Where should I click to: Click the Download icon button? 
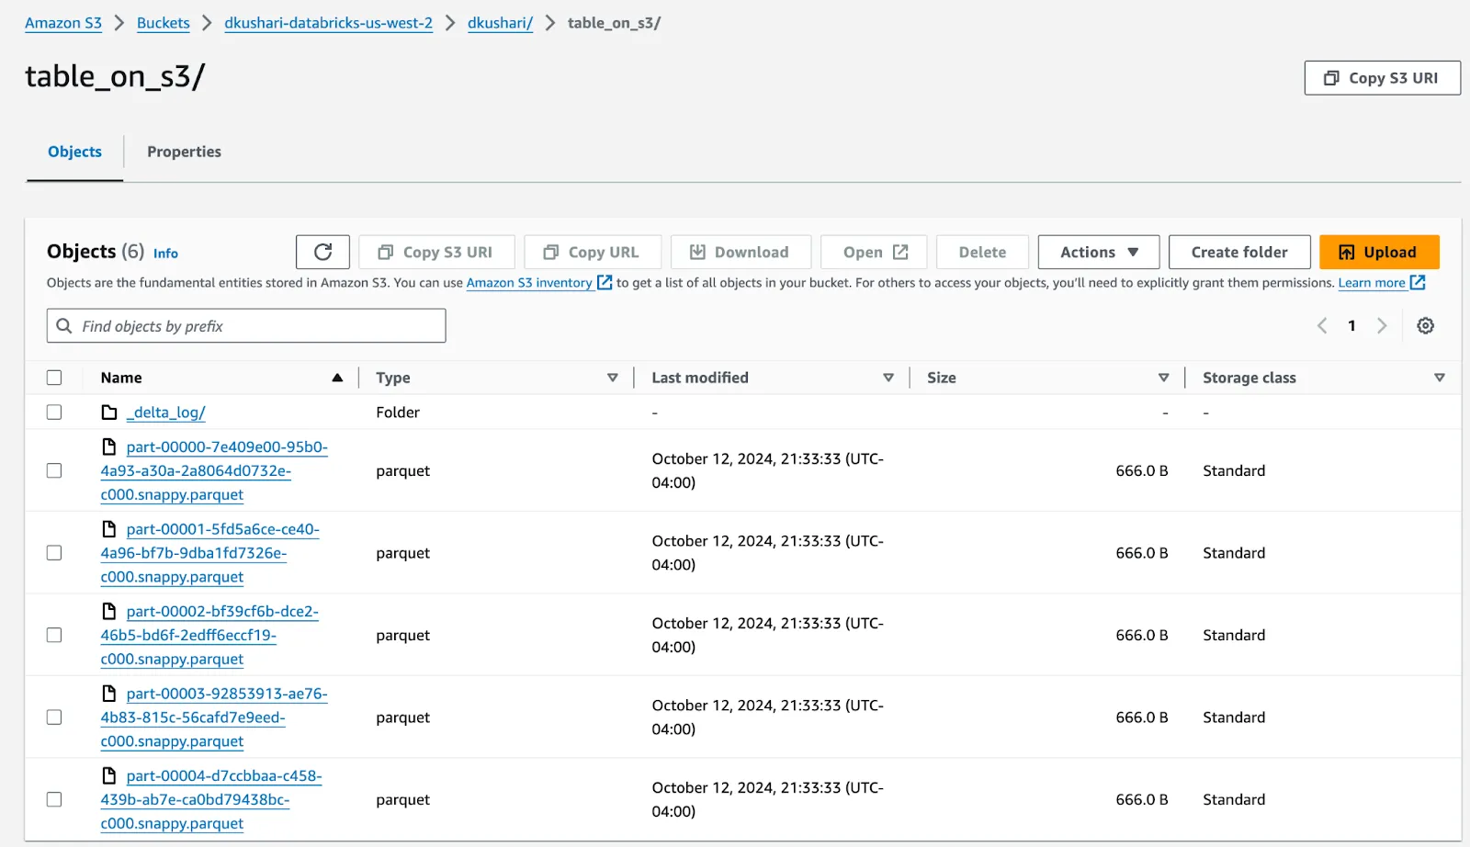click(698, 252)
